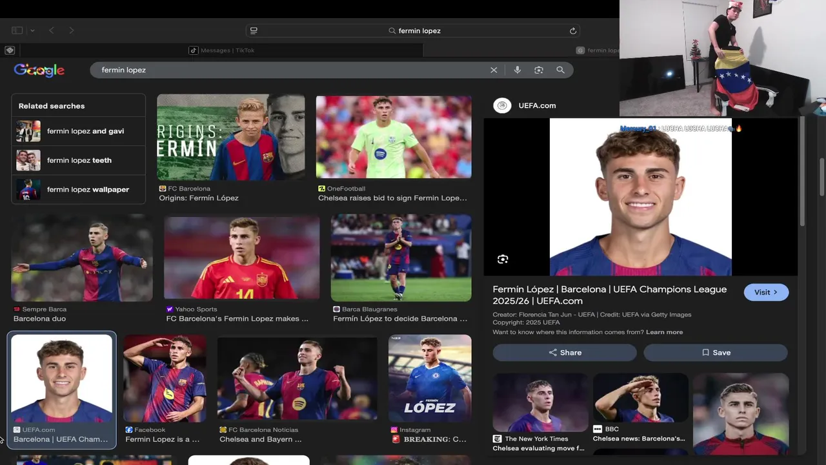The width and height of the screenshot is (826, 465).
Task: Select related search fermin lopez wallpaper
Action: coord(79,189)
